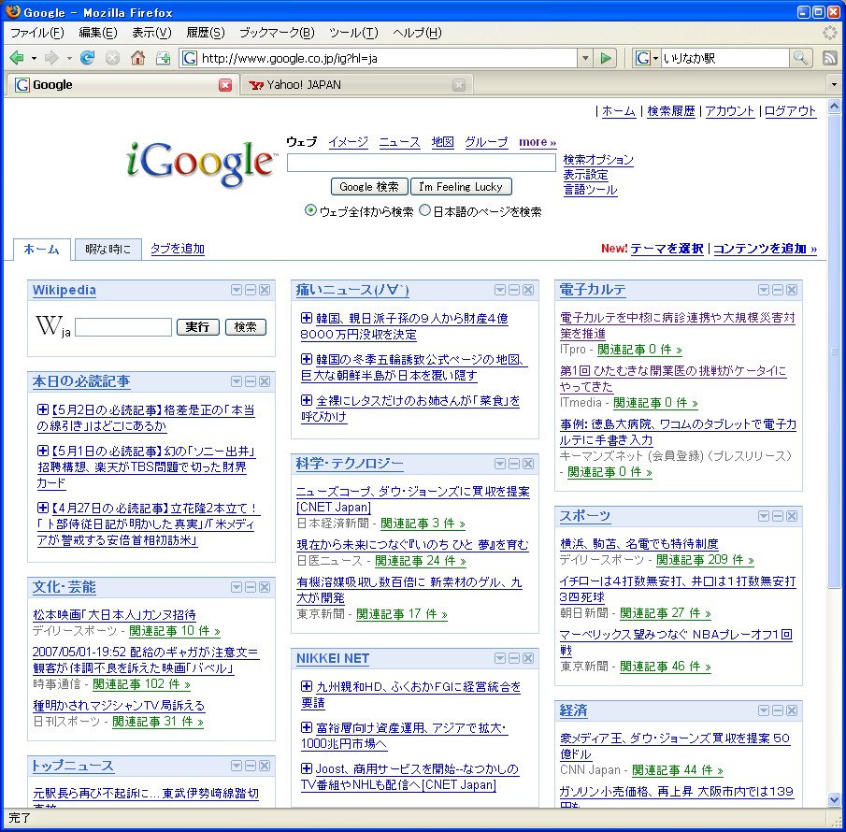Switch to the Yahoo! JAPAN browser tab
This screenshot has height=832, width=846.
357,85
